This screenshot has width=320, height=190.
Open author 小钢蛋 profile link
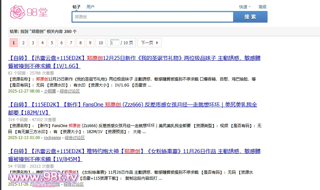pyautogui.click(x=50, y=91)
